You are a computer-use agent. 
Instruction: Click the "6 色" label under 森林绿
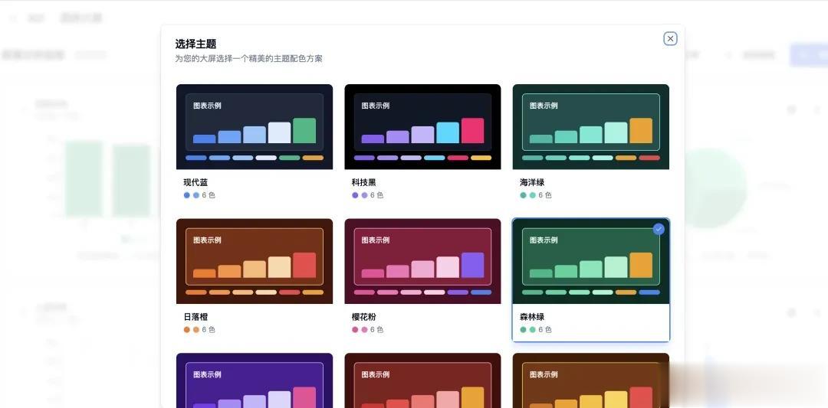545,329
